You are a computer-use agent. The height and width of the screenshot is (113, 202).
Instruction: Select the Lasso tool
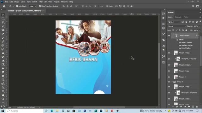3,22
